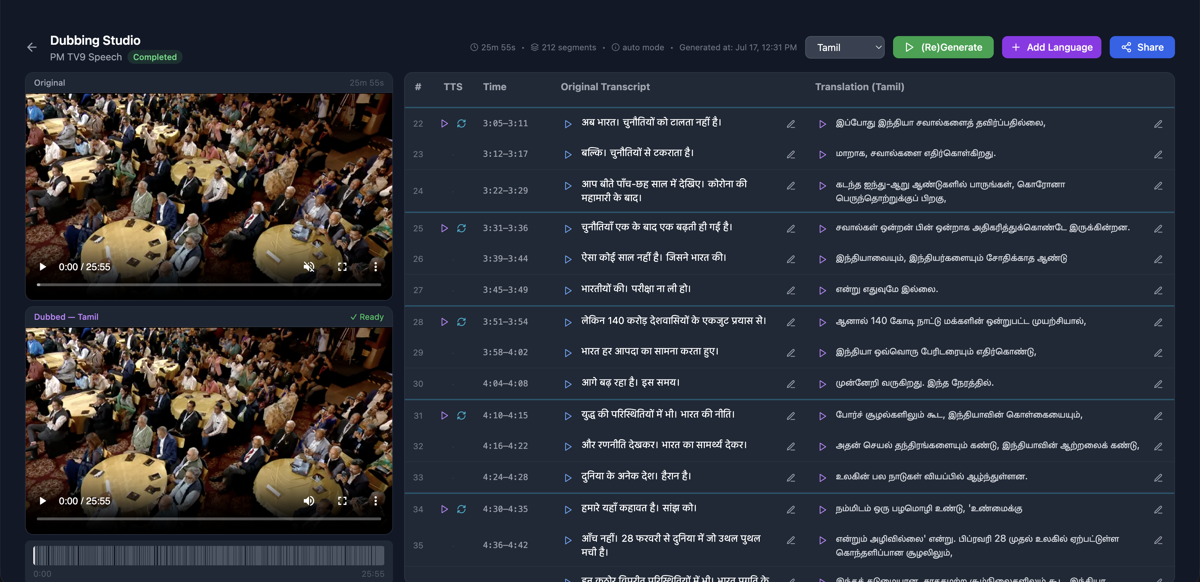Enter fullscreen on the Original video
Viewport: 1200px width, 582px height.
point(342,267)
